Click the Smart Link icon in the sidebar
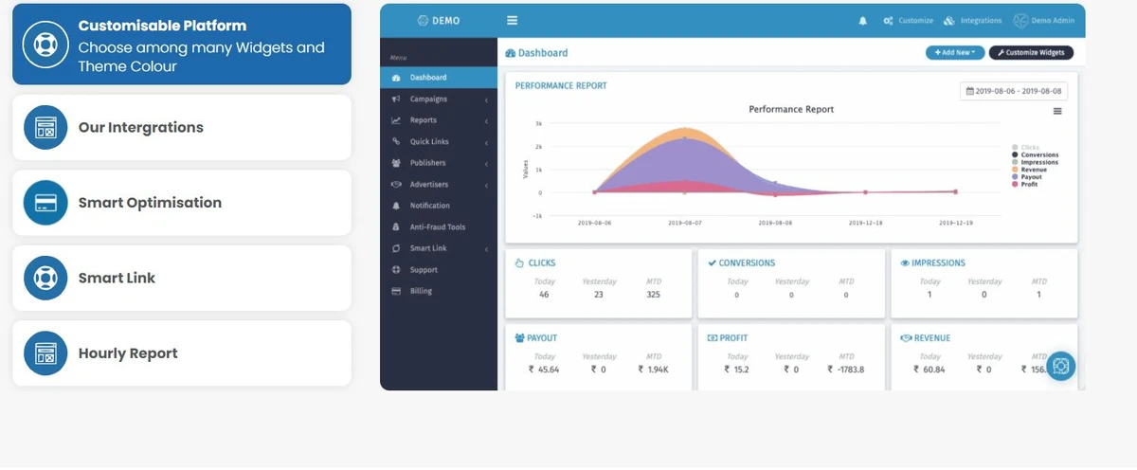1137x470 pixels. [x=396, y=248]
